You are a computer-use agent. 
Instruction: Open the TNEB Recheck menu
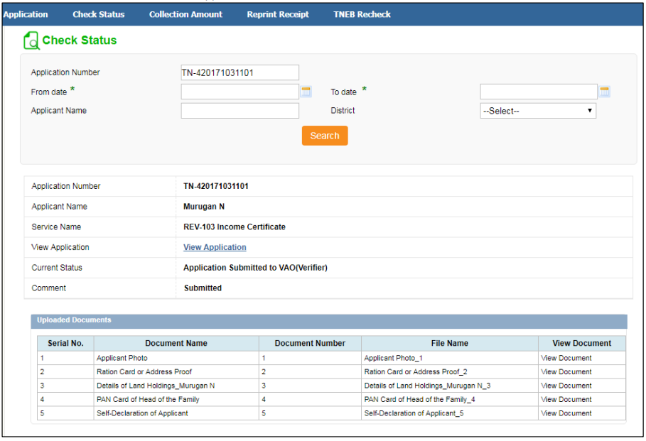coord(362,14)
